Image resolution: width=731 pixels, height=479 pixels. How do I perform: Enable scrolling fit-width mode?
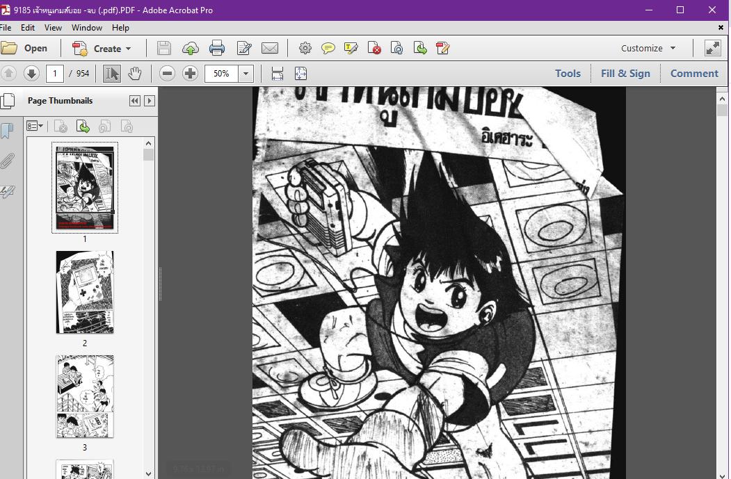pyautogui.click(x=277, y=73)
